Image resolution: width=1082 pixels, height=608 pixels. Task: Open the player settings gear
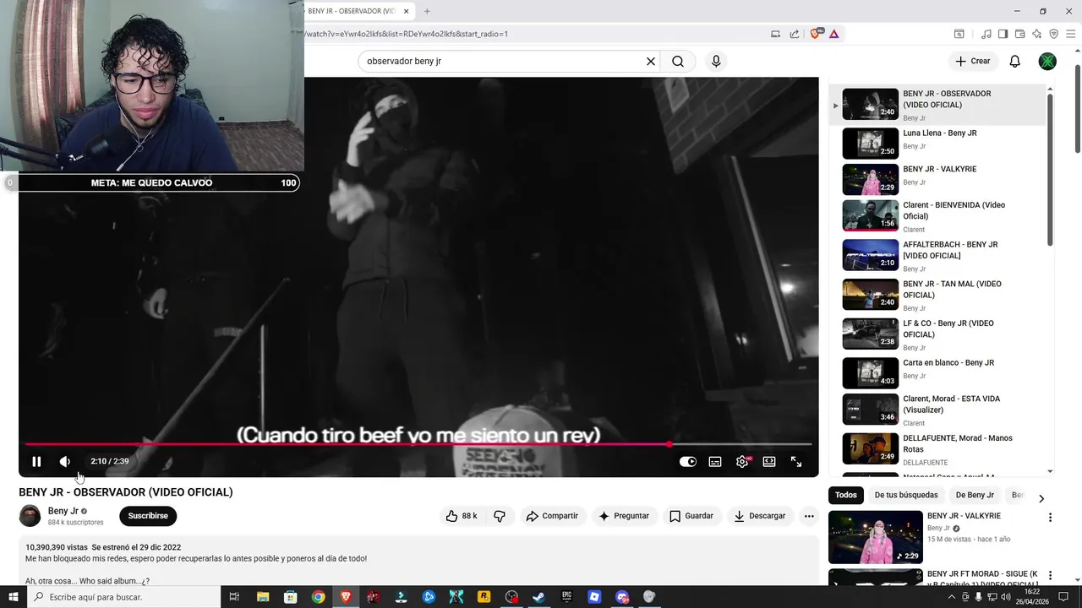coord(742,462)
